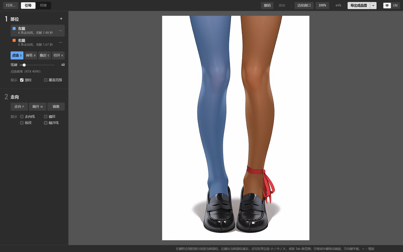Click the 44% zoom readout
This screenshot has width=403, height=252.
tap(338, 5)
